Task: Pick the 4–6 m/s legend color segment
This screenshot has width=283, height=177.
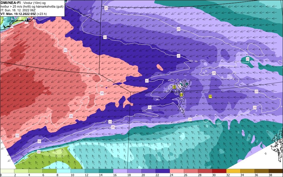Action: [x=35, y=171]
